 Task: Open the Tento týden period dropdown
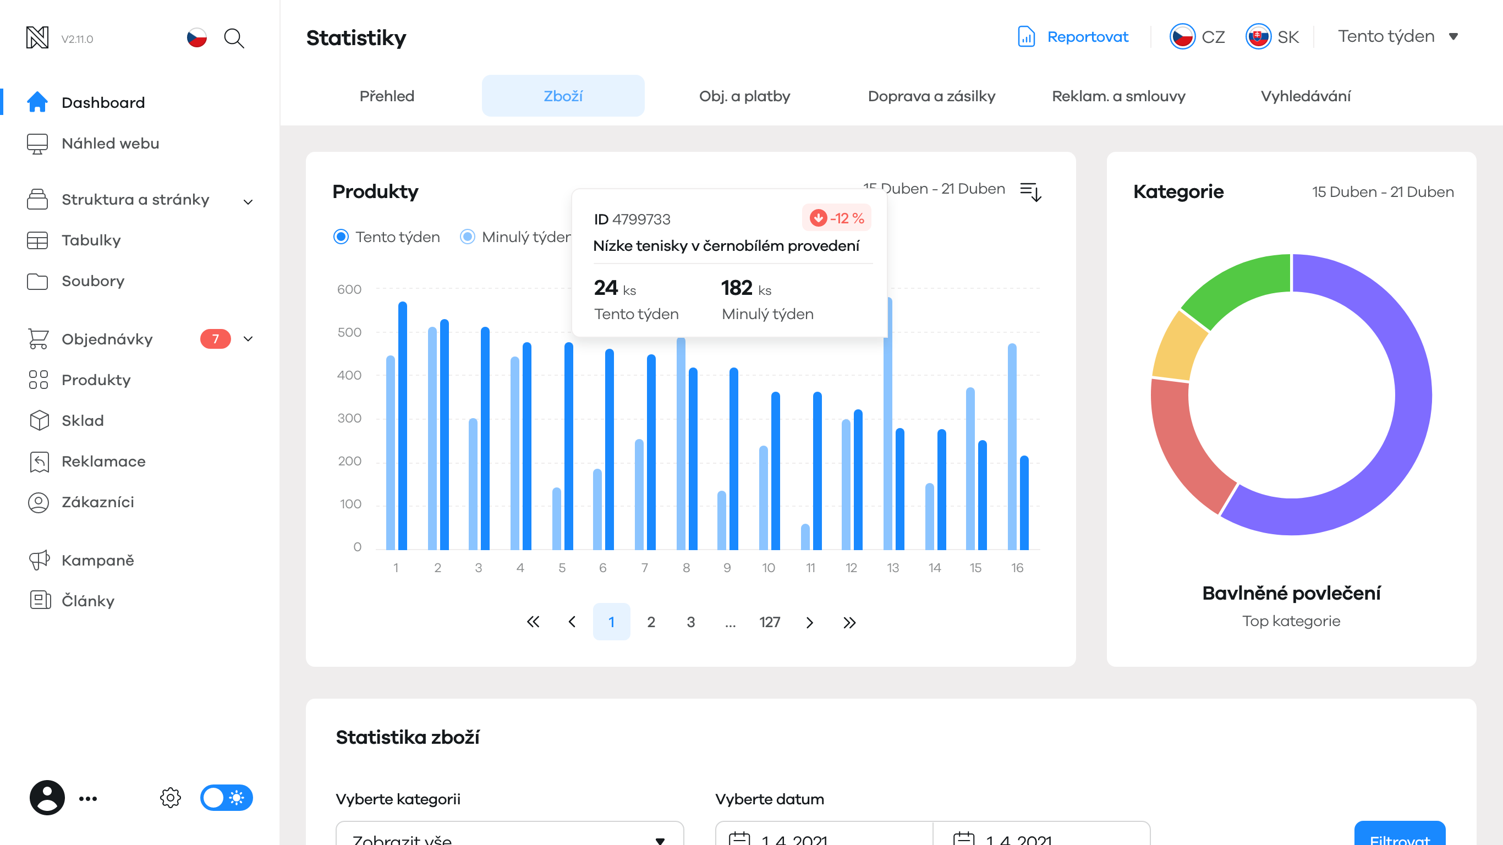coord(1397,37)
